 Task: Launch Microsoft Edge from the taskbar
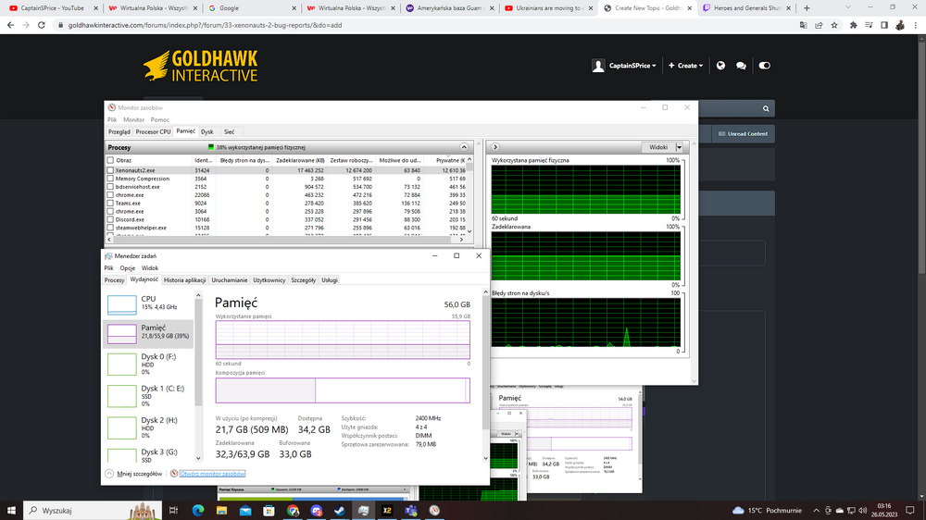[198, 511]
